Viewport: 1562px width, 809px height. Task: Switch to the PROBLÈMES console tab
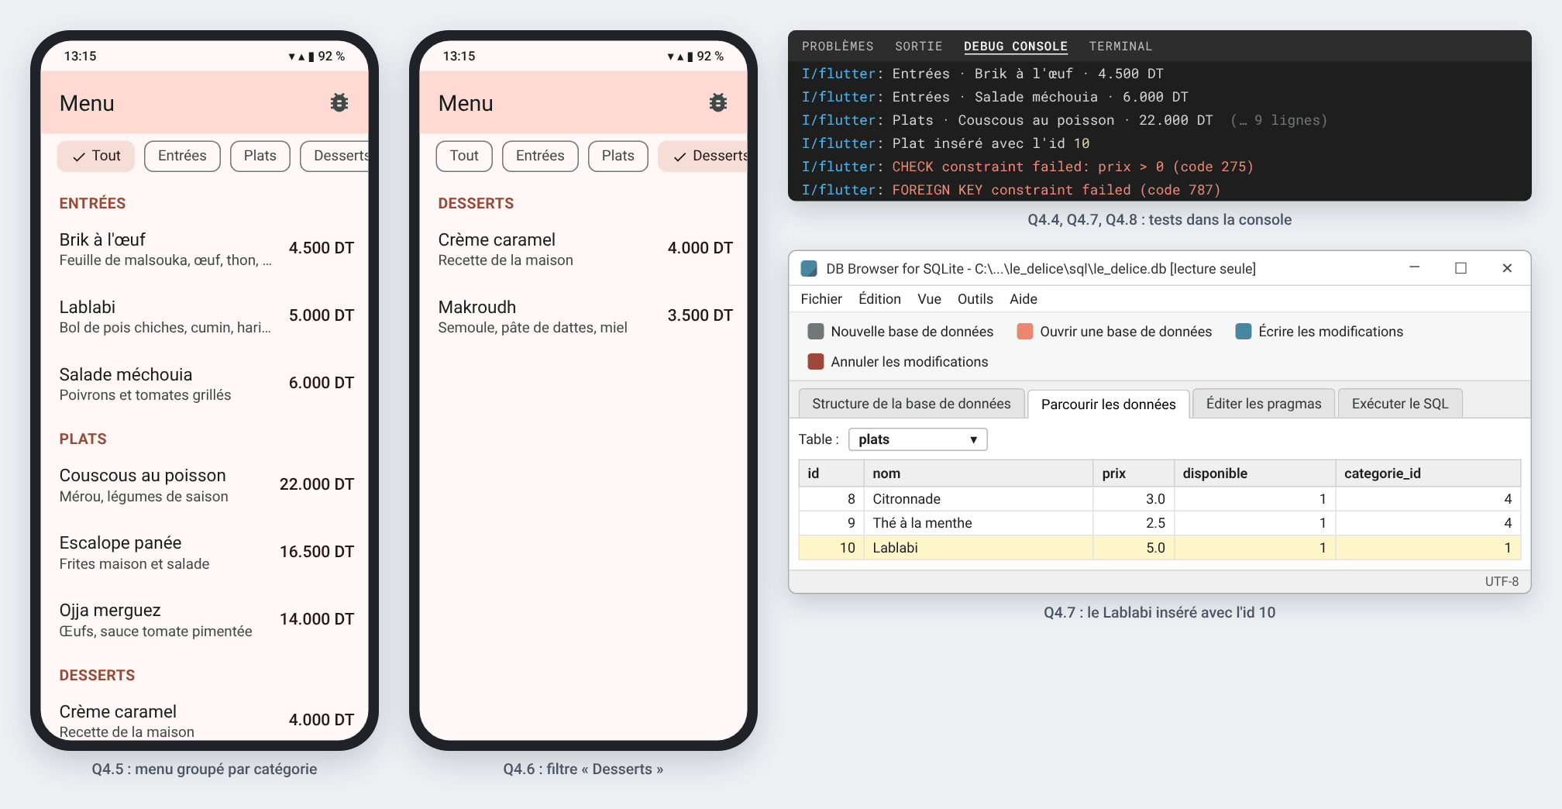point(838,46)
